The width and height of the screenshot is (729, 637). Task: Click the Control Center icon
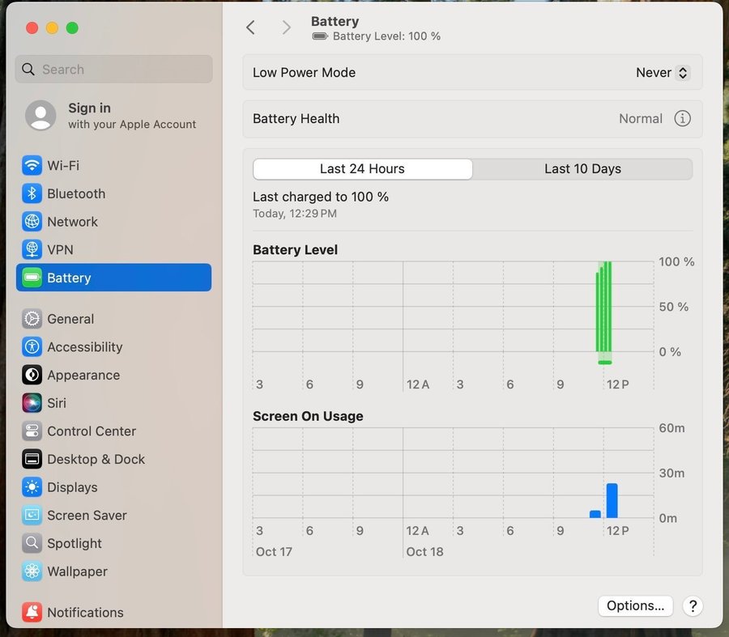(x=32, y=431)
